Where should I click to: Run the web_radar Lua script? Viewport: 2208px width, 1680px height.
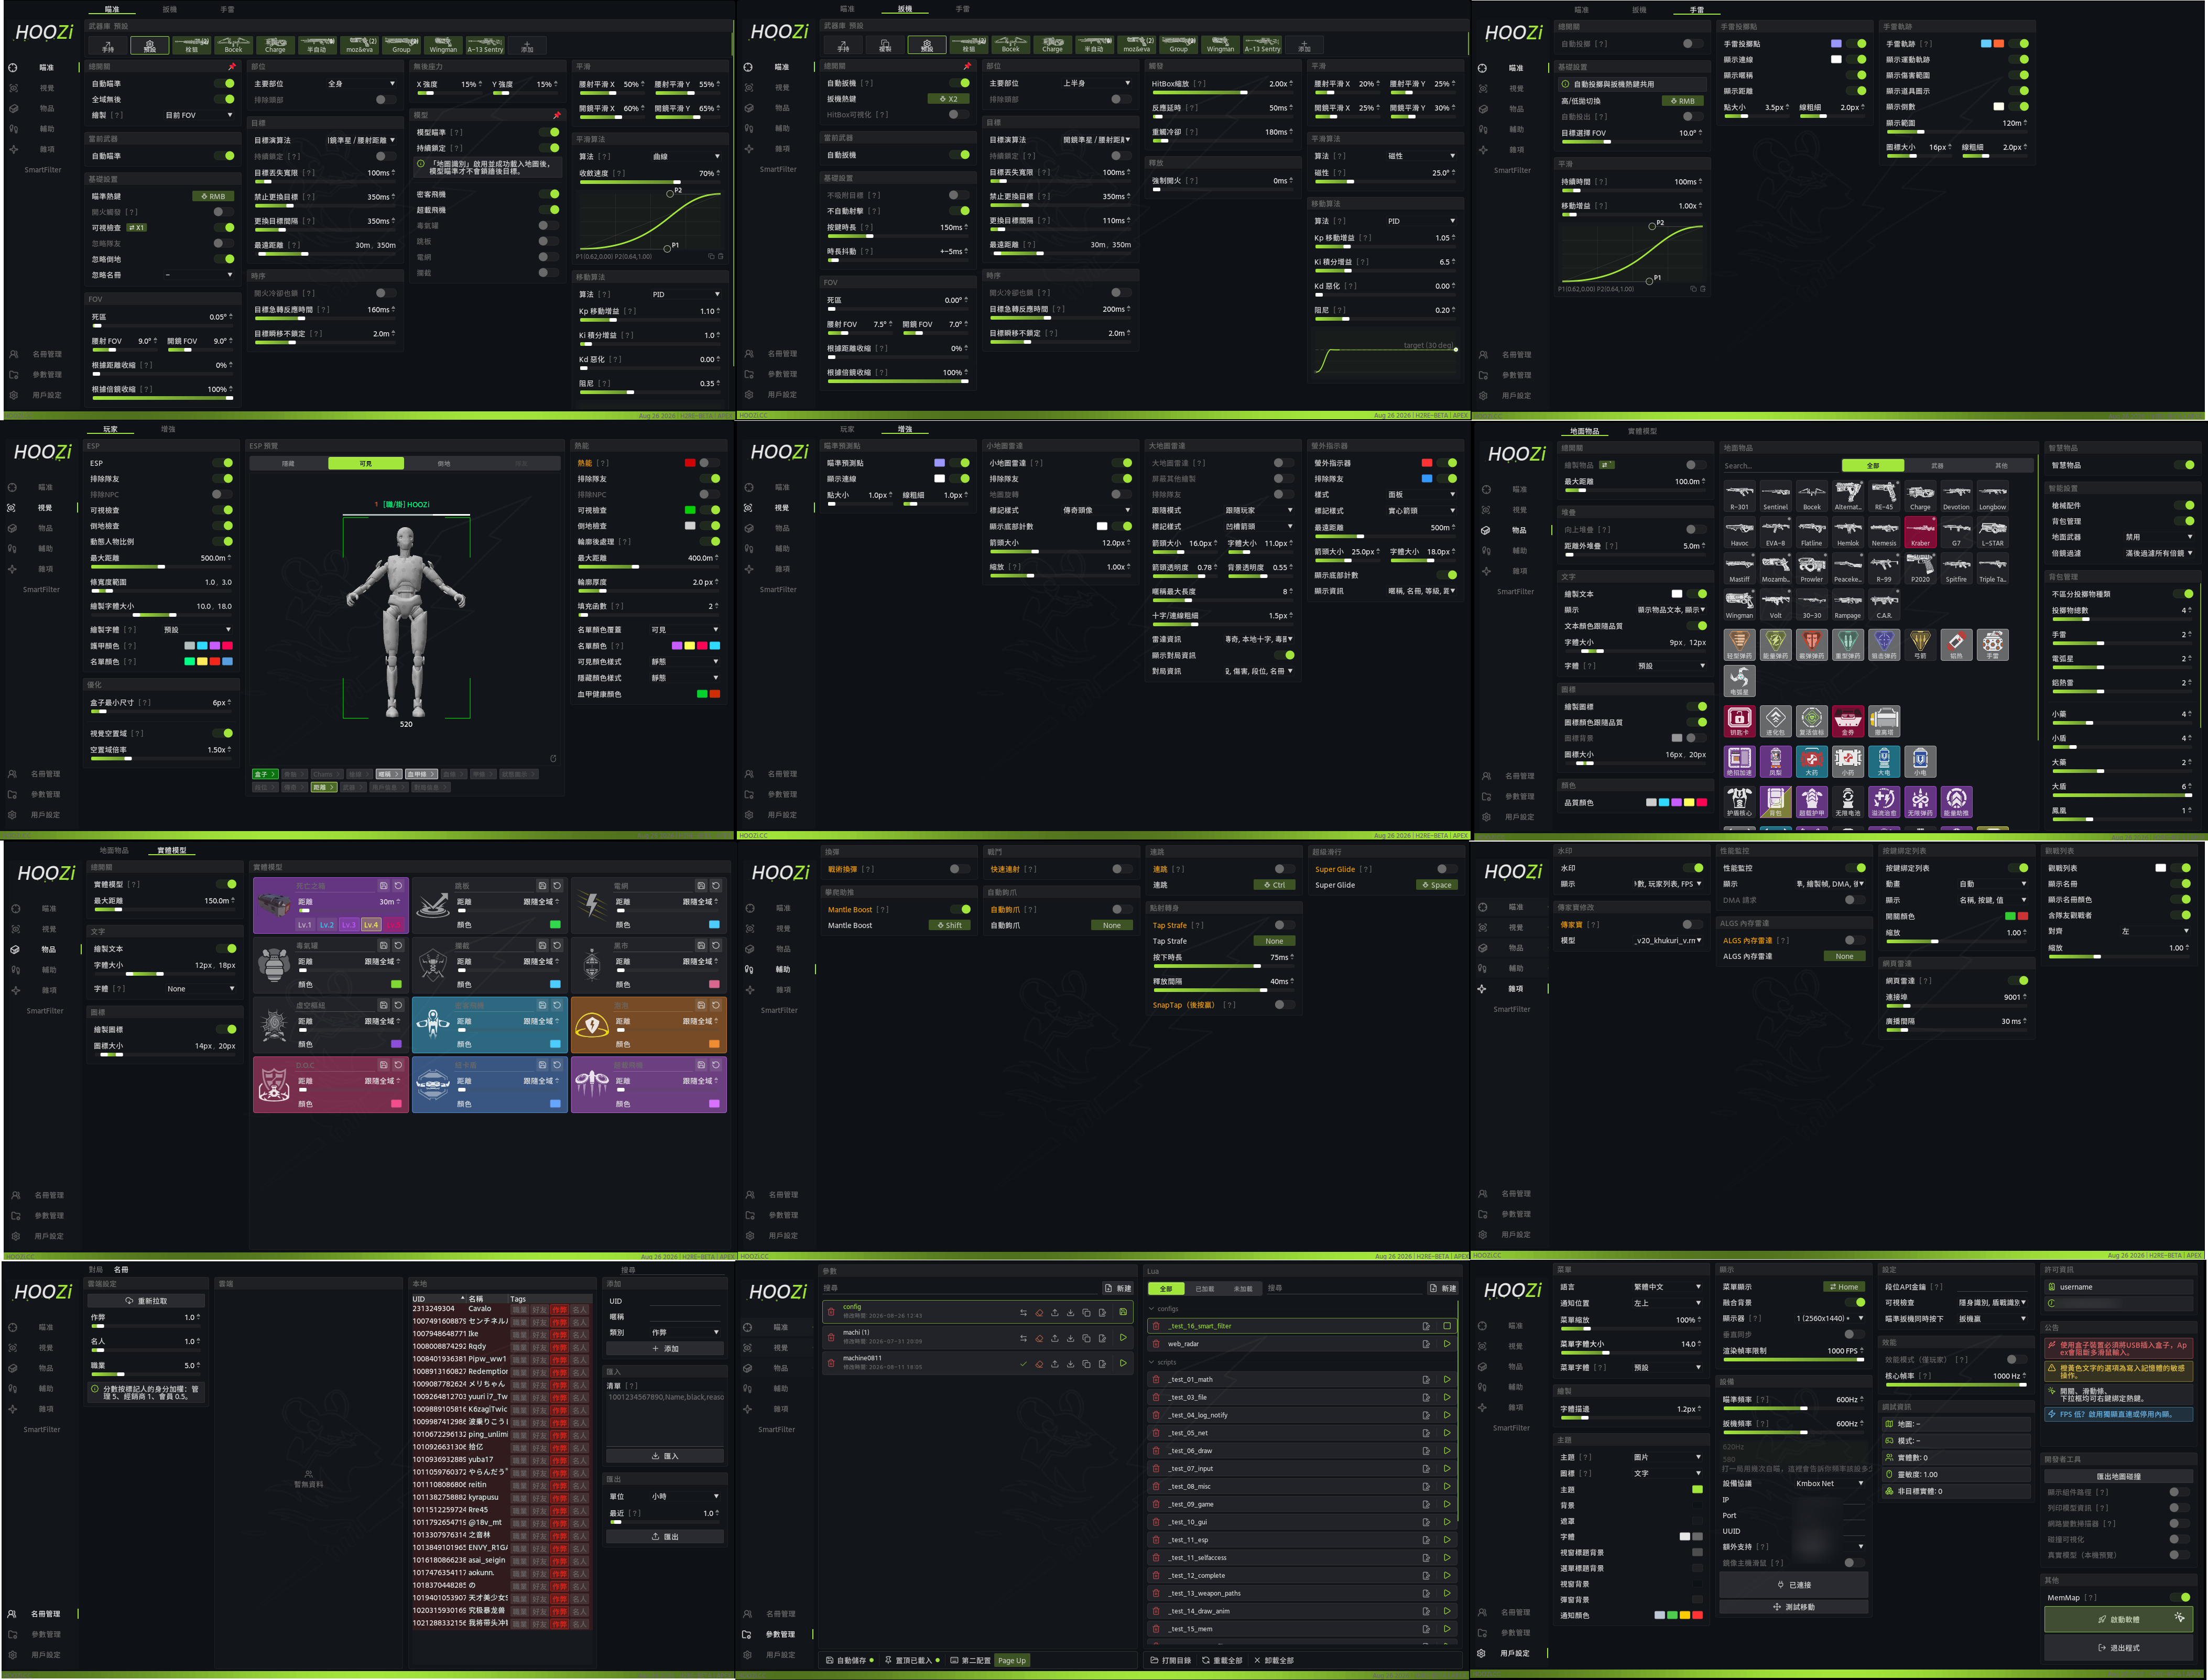point(1446,1344)
